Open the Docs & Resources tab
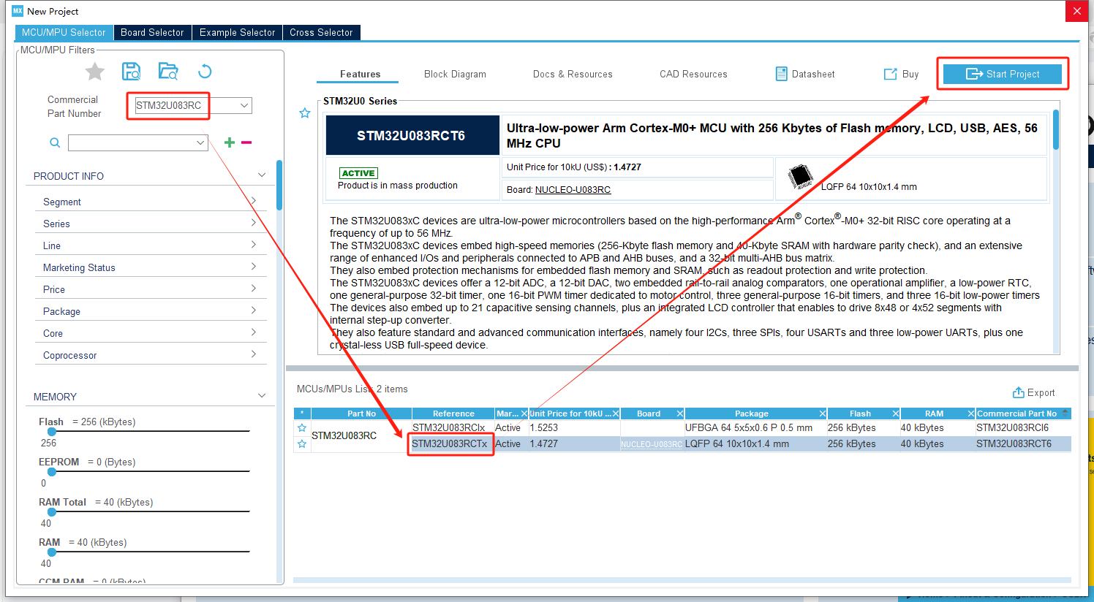 click(573, 75)
